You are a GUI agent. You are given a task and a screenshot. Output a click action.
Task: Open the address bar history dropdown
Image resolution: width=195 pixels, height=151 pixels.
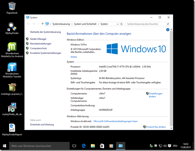[x=117, y=24]
